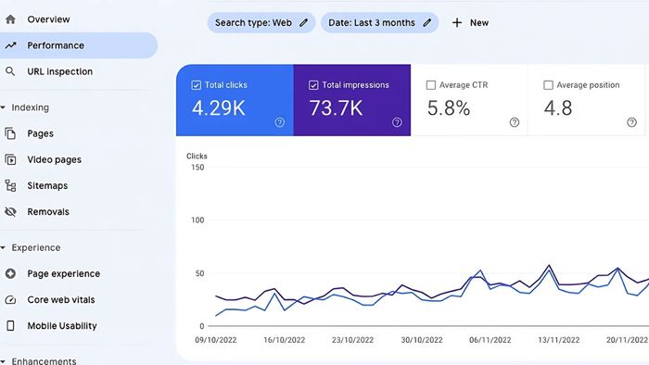Click the plus icon beside New
The width and height of the screenshot is (649, 365).
coord(457,23)
